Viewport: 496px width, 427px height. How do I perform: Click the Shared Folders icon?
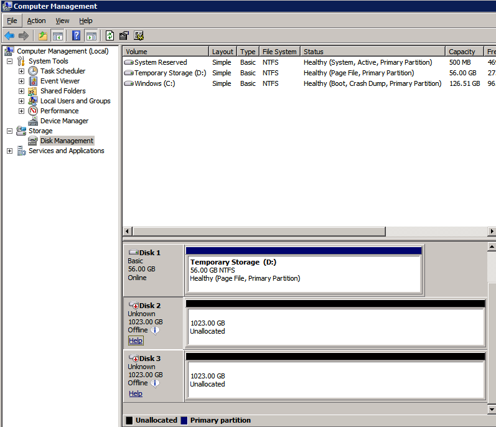point(32,91)
